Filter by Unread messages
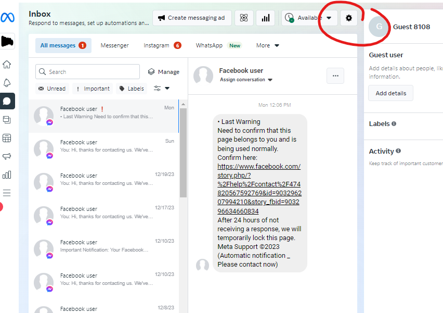This screenshot has height=313, width=443. click(53, 89)
